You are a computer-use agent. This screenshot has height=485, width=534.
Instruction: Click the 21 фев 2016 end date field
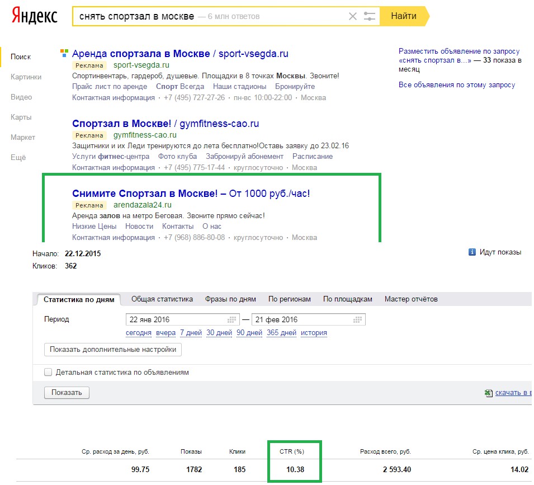(309, 319)
